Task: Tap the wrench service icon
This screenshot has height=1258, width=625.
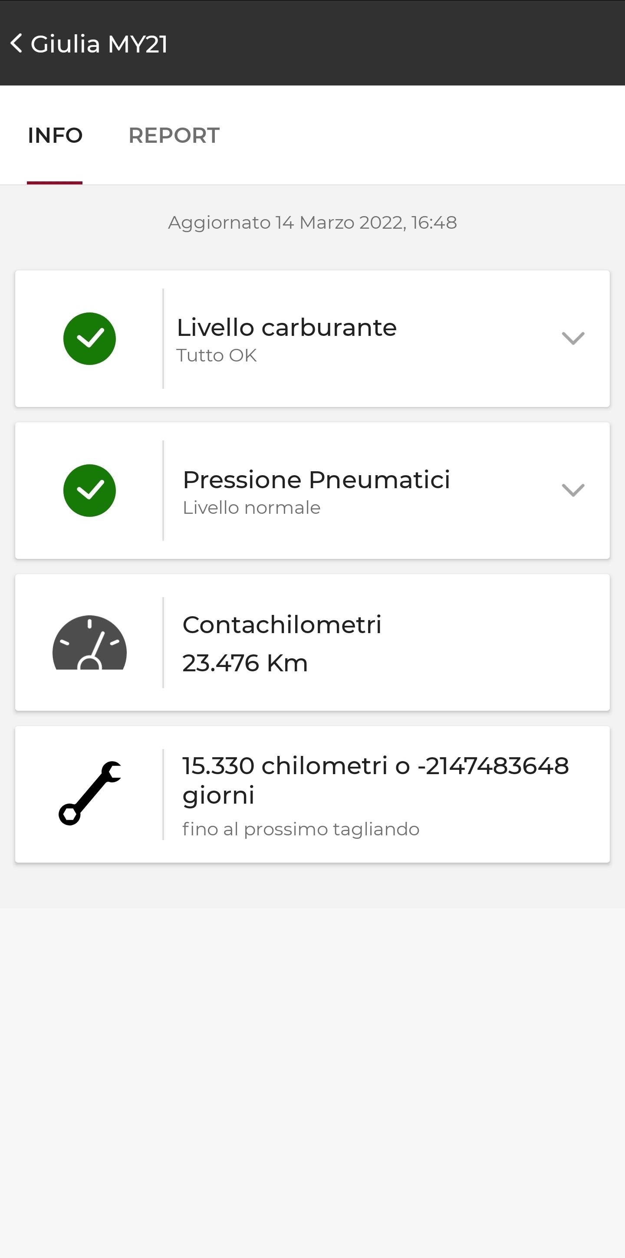Action: (x=89, y=794)
